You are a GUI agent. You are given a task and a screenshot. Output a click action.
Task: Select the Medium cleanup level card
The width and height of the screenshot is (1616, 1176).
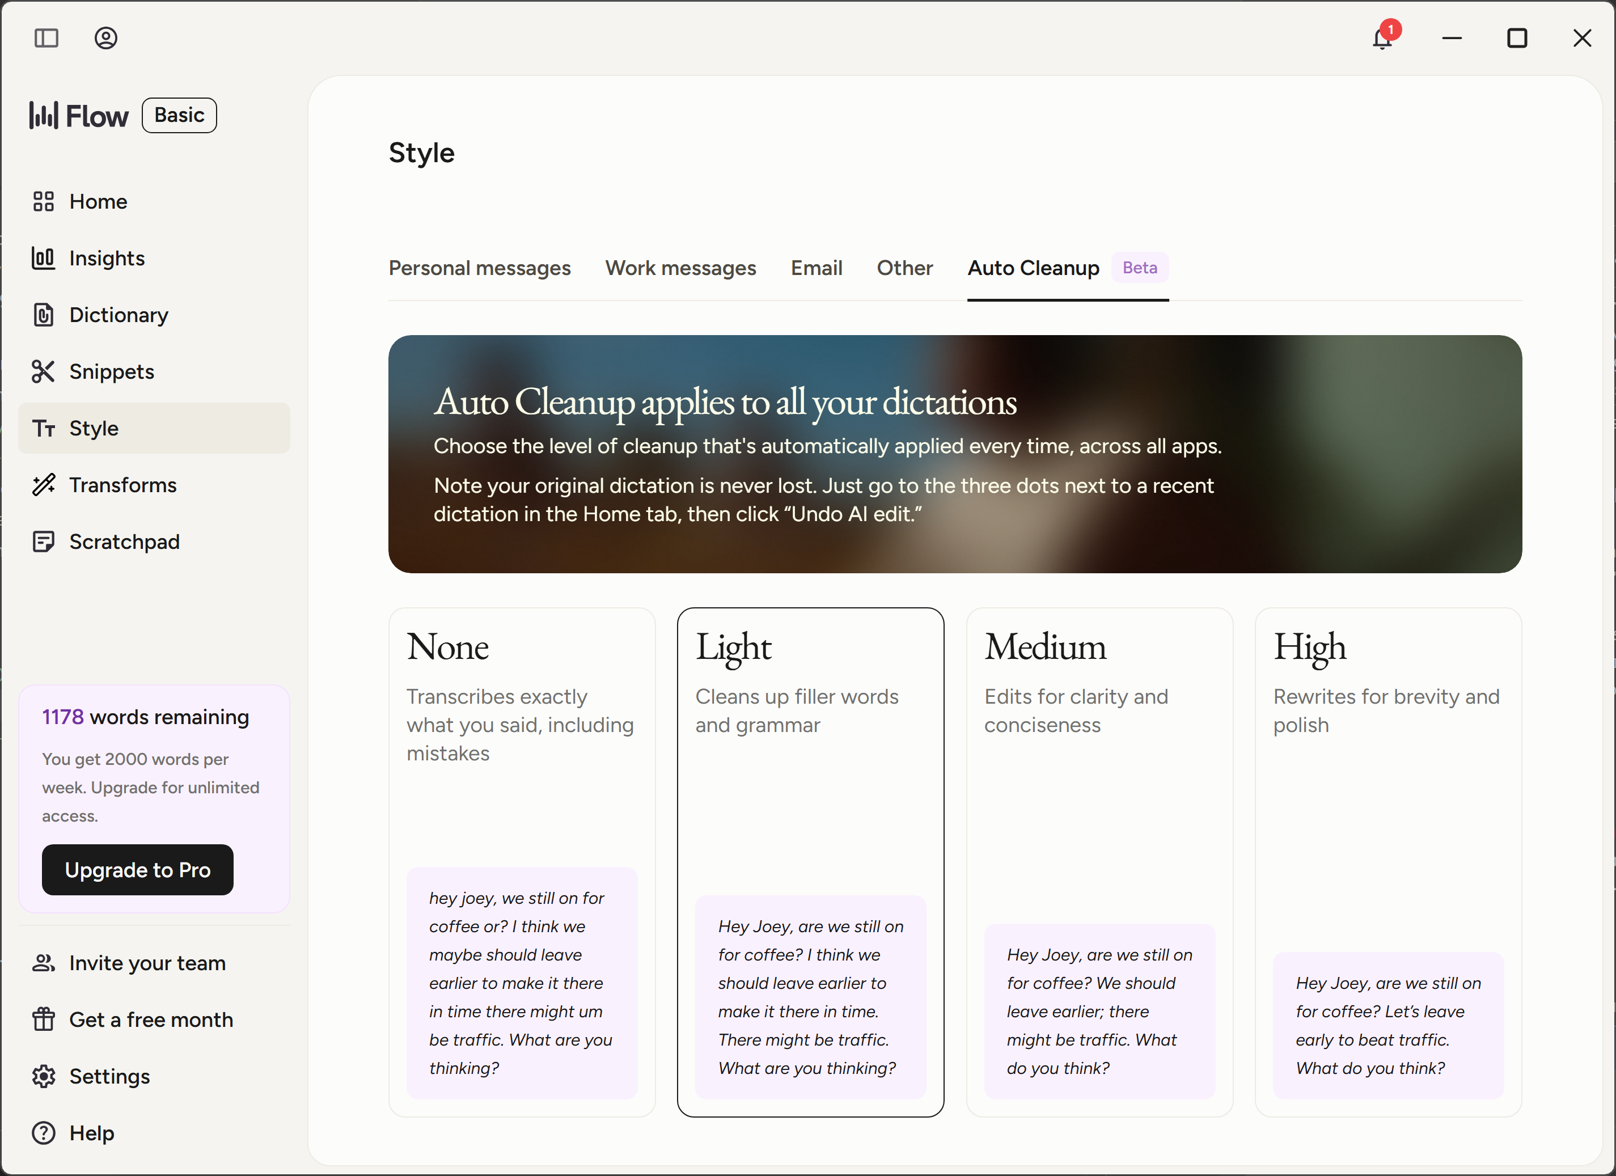click(1099, 862)
